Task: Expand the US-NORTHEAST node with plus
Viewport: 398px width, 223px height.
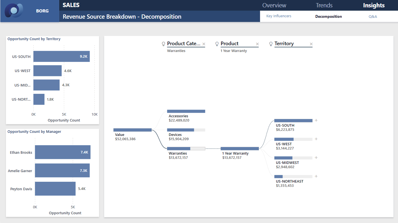Action: pos(316,176)
